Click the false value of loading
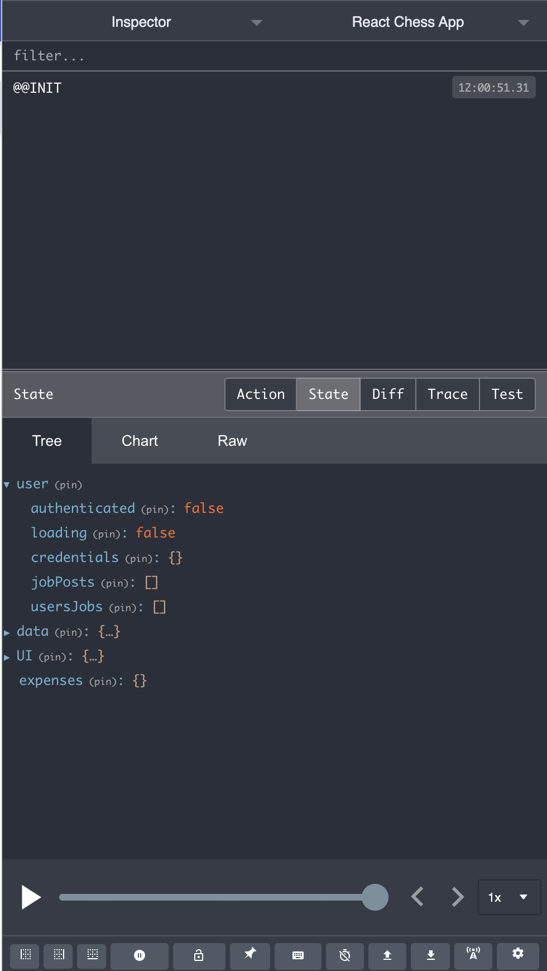 click(x=156, y=533)
